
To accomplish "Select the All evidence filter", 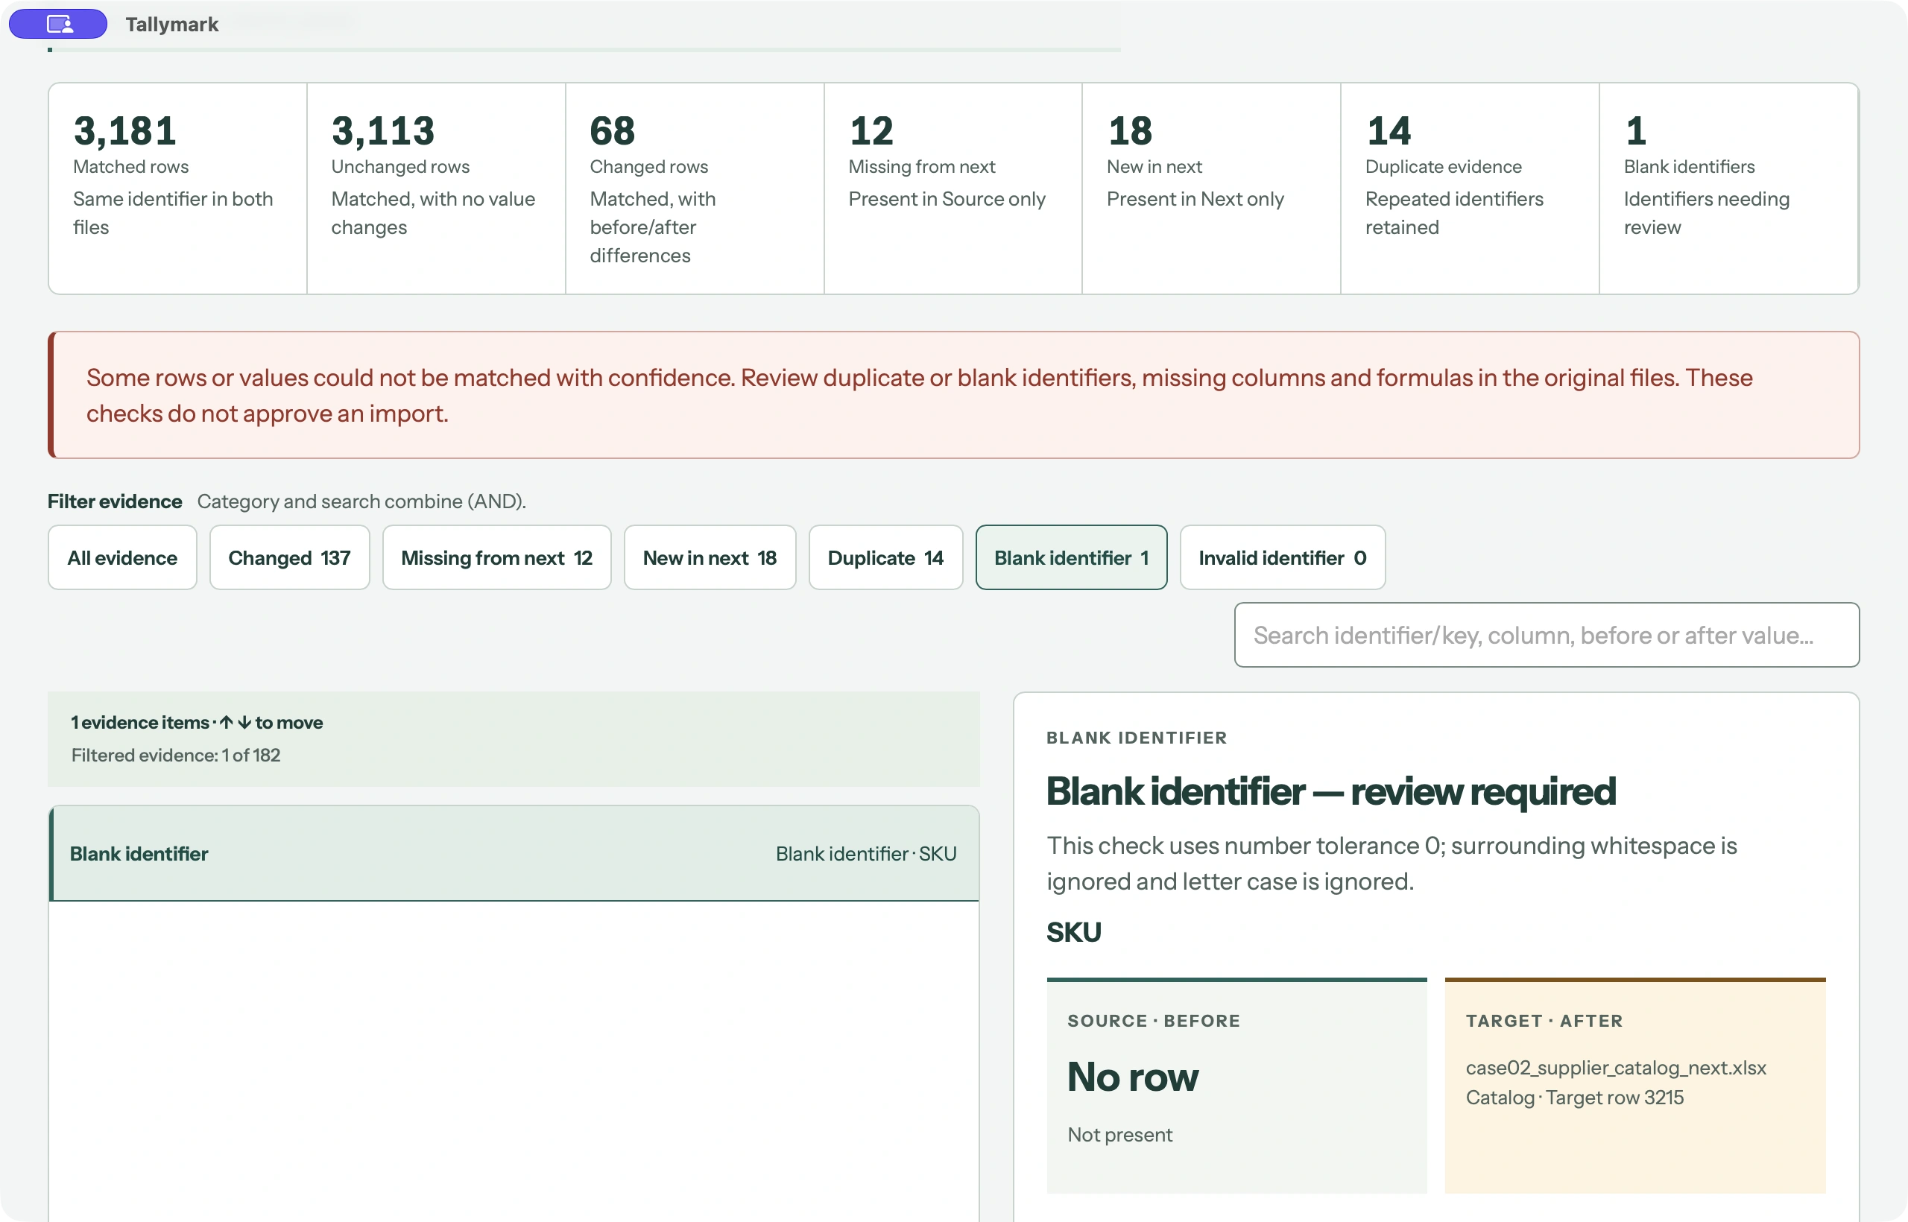I will click(x=122, y=557).
